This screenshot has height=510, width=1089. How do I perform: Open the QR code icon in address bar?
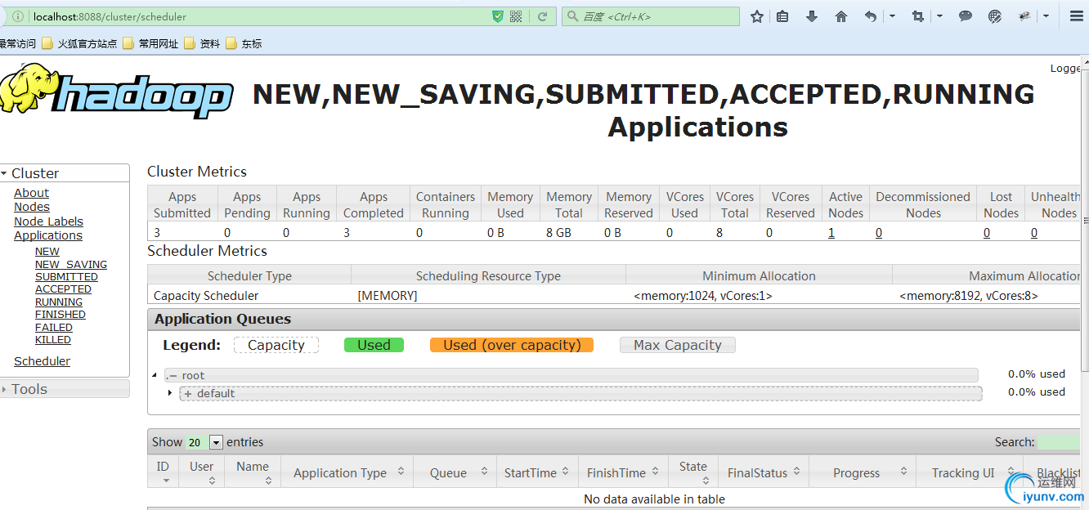[x=516, y=16]
